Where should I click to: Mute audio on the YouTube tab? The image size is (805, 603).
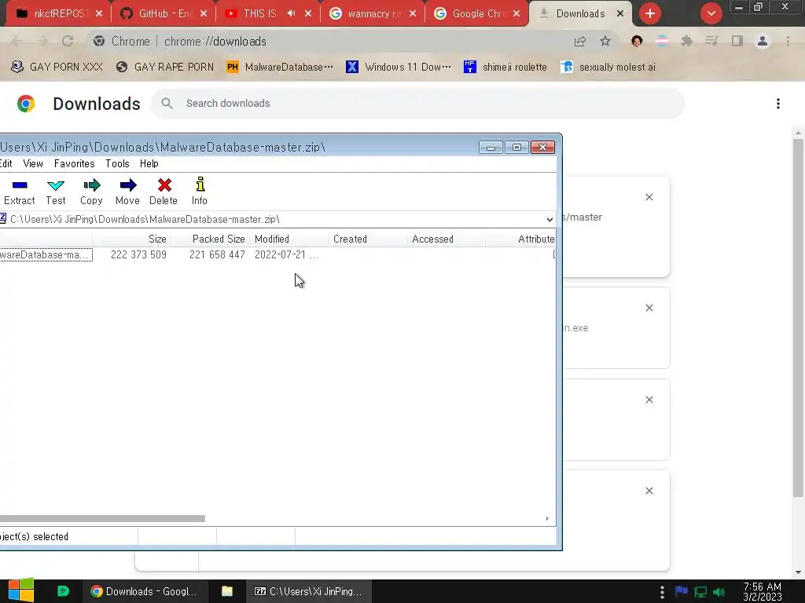tap(291, 14)
